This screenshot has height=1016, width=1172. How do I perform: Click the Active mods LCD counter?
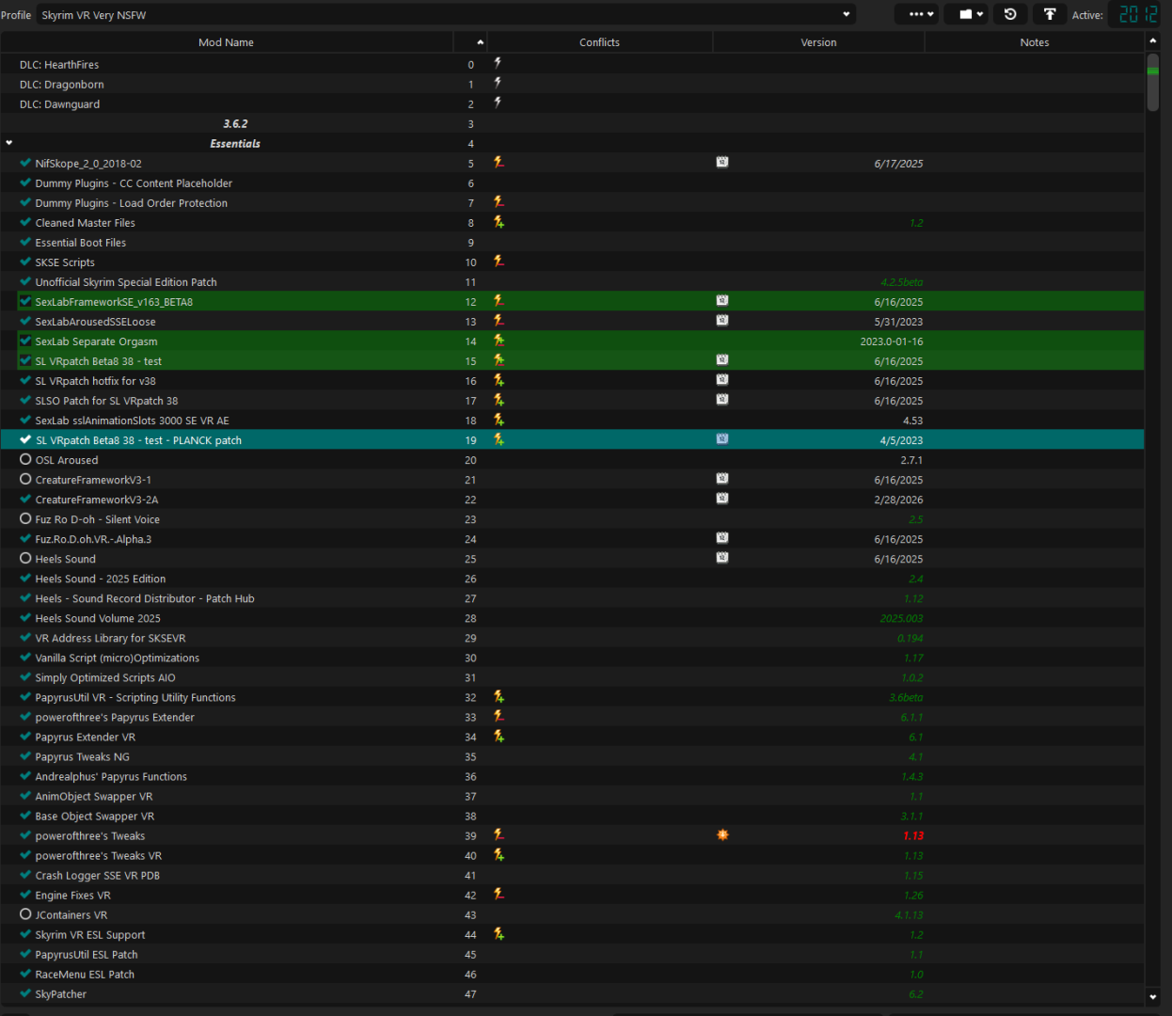pyautogui.click(x=1138, y=14)
